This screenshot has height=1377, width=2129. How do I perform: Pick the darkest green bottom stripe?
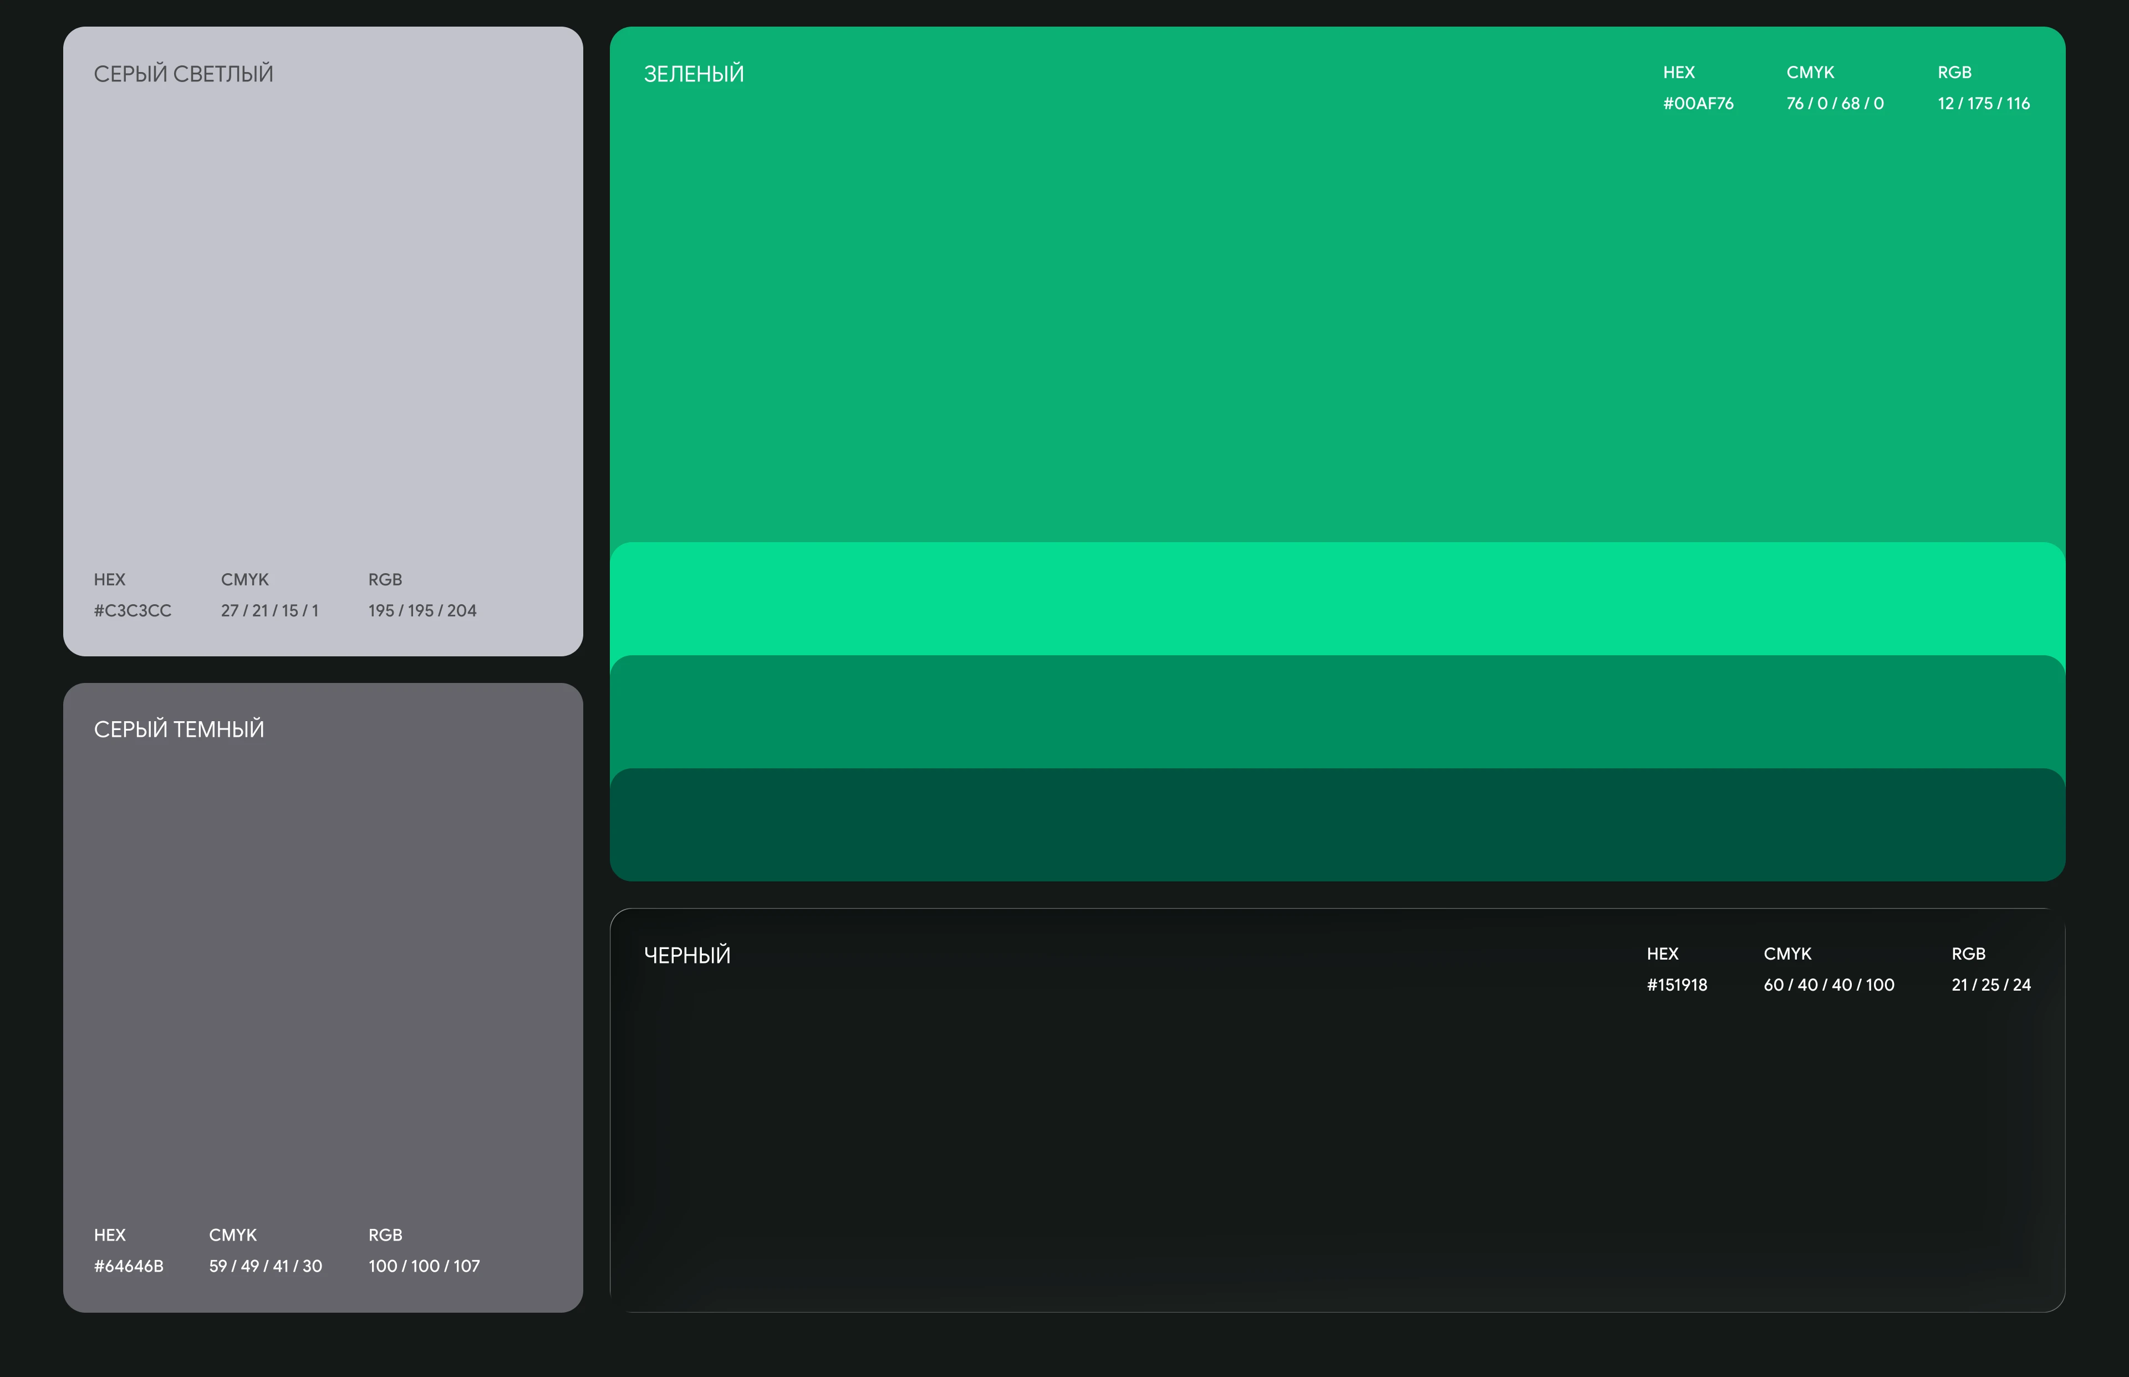coord(1337,824)
